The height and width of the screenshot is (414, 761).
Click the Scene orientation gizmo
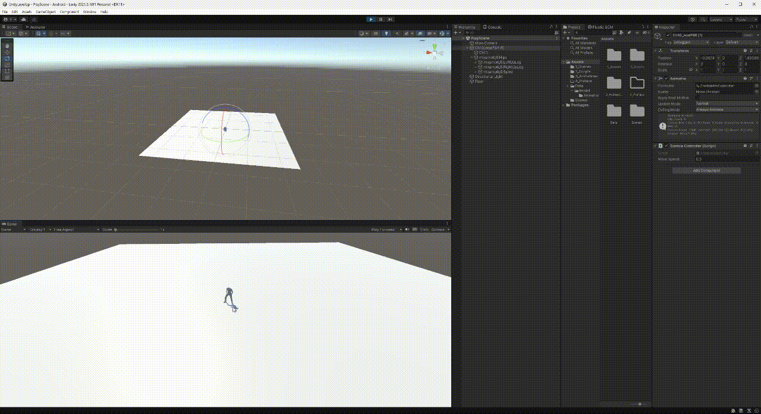pyautogui.click(x=434, y=52)
